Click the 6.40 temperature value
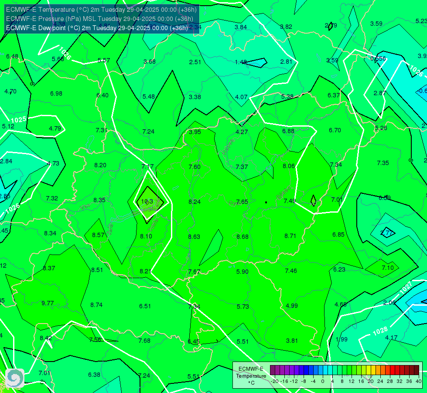Image resolution: width=427 pixels, height=393 pixels. 102,96
